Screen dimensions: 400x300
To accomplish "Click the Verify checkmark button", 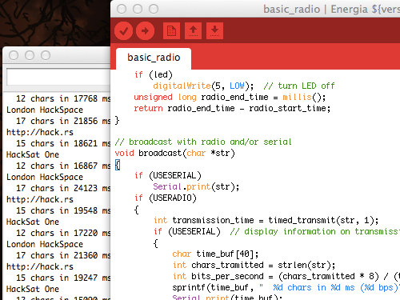I will (x=124, y=31).
